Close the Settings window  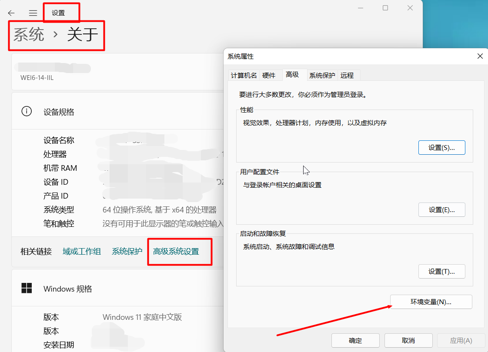410,8
